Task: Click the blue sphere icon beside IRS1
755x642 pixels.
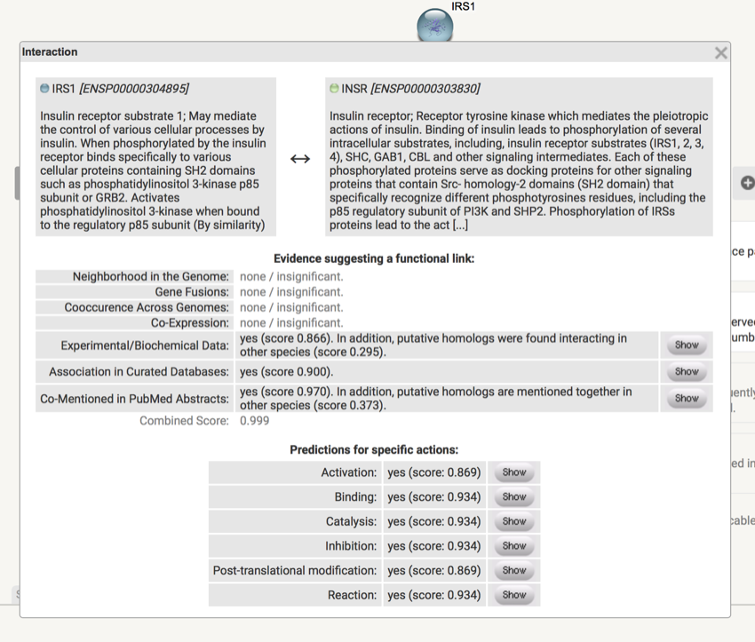Action: click(44, 89)
